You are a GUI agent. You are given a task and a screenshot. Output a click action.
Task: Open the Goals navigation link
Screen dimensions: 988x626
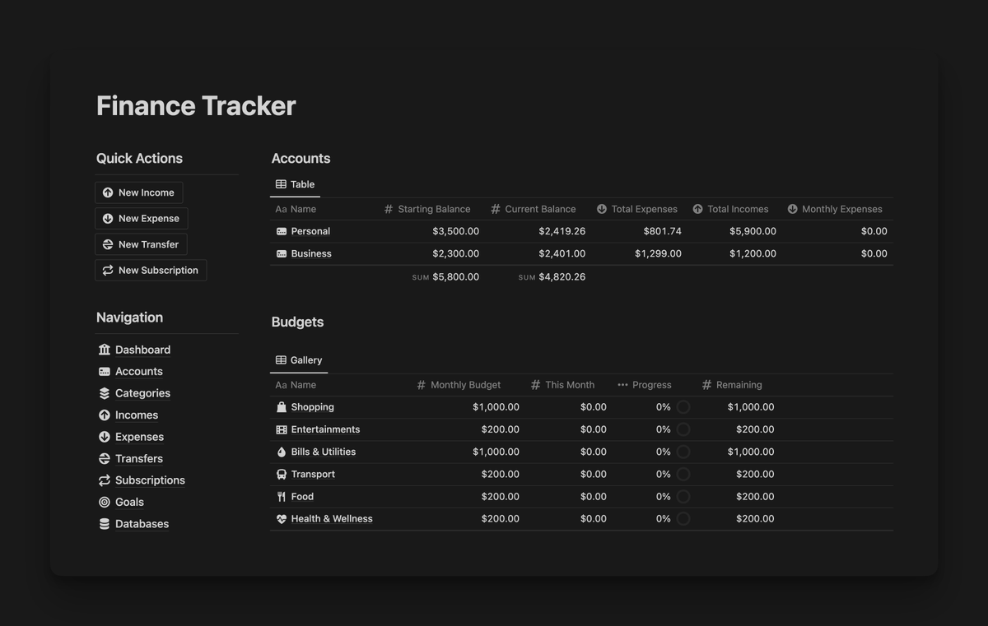point(129,502)
